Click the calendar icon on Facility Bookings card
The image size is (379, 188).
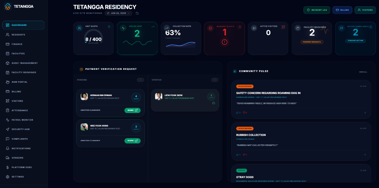tap(298, 28)
